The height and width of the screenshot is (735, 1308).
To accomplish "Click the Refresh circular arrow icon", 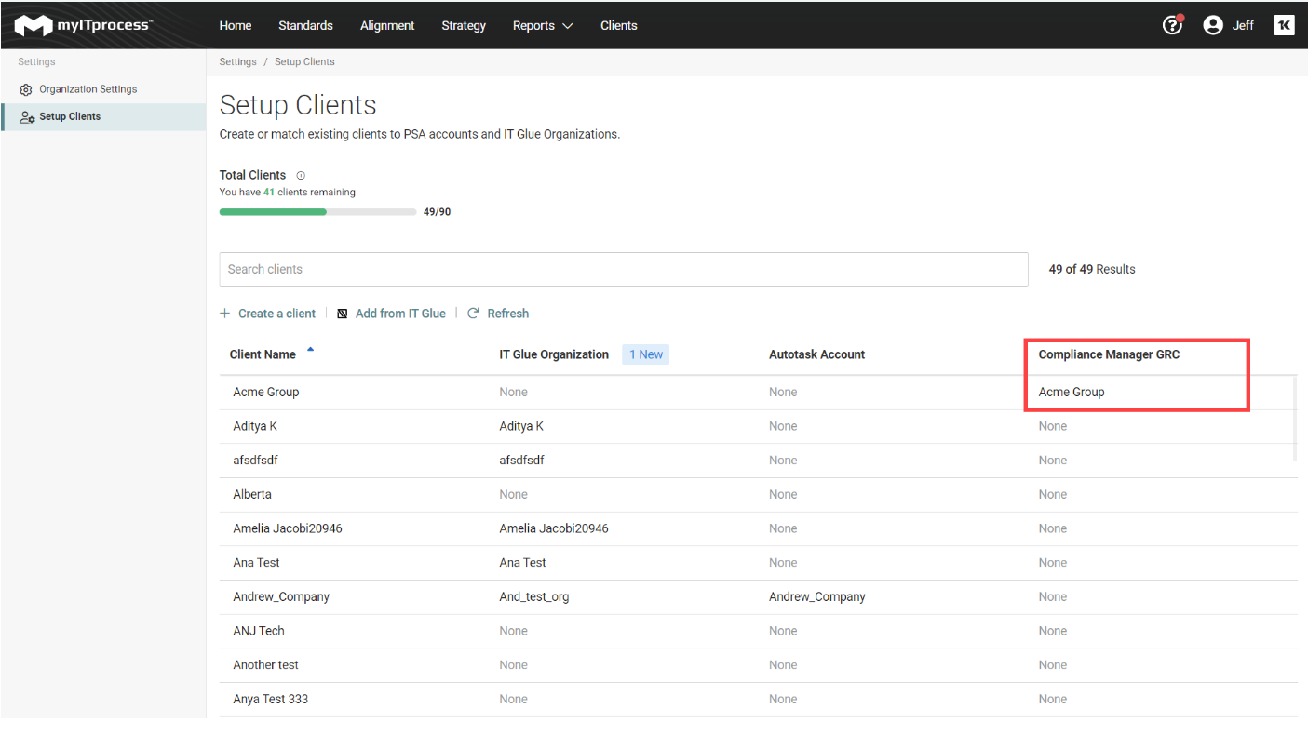I will 473,314.
